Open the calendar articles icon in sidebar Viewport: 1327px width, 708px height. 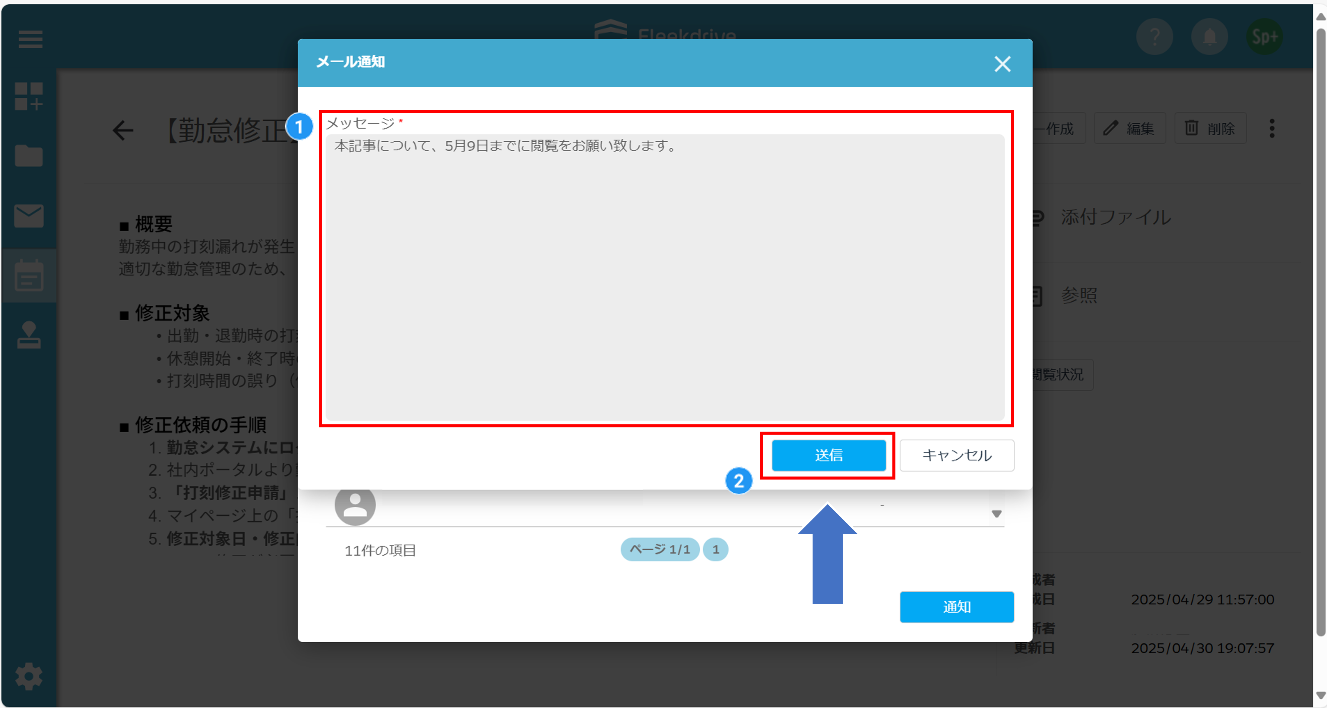29,275
